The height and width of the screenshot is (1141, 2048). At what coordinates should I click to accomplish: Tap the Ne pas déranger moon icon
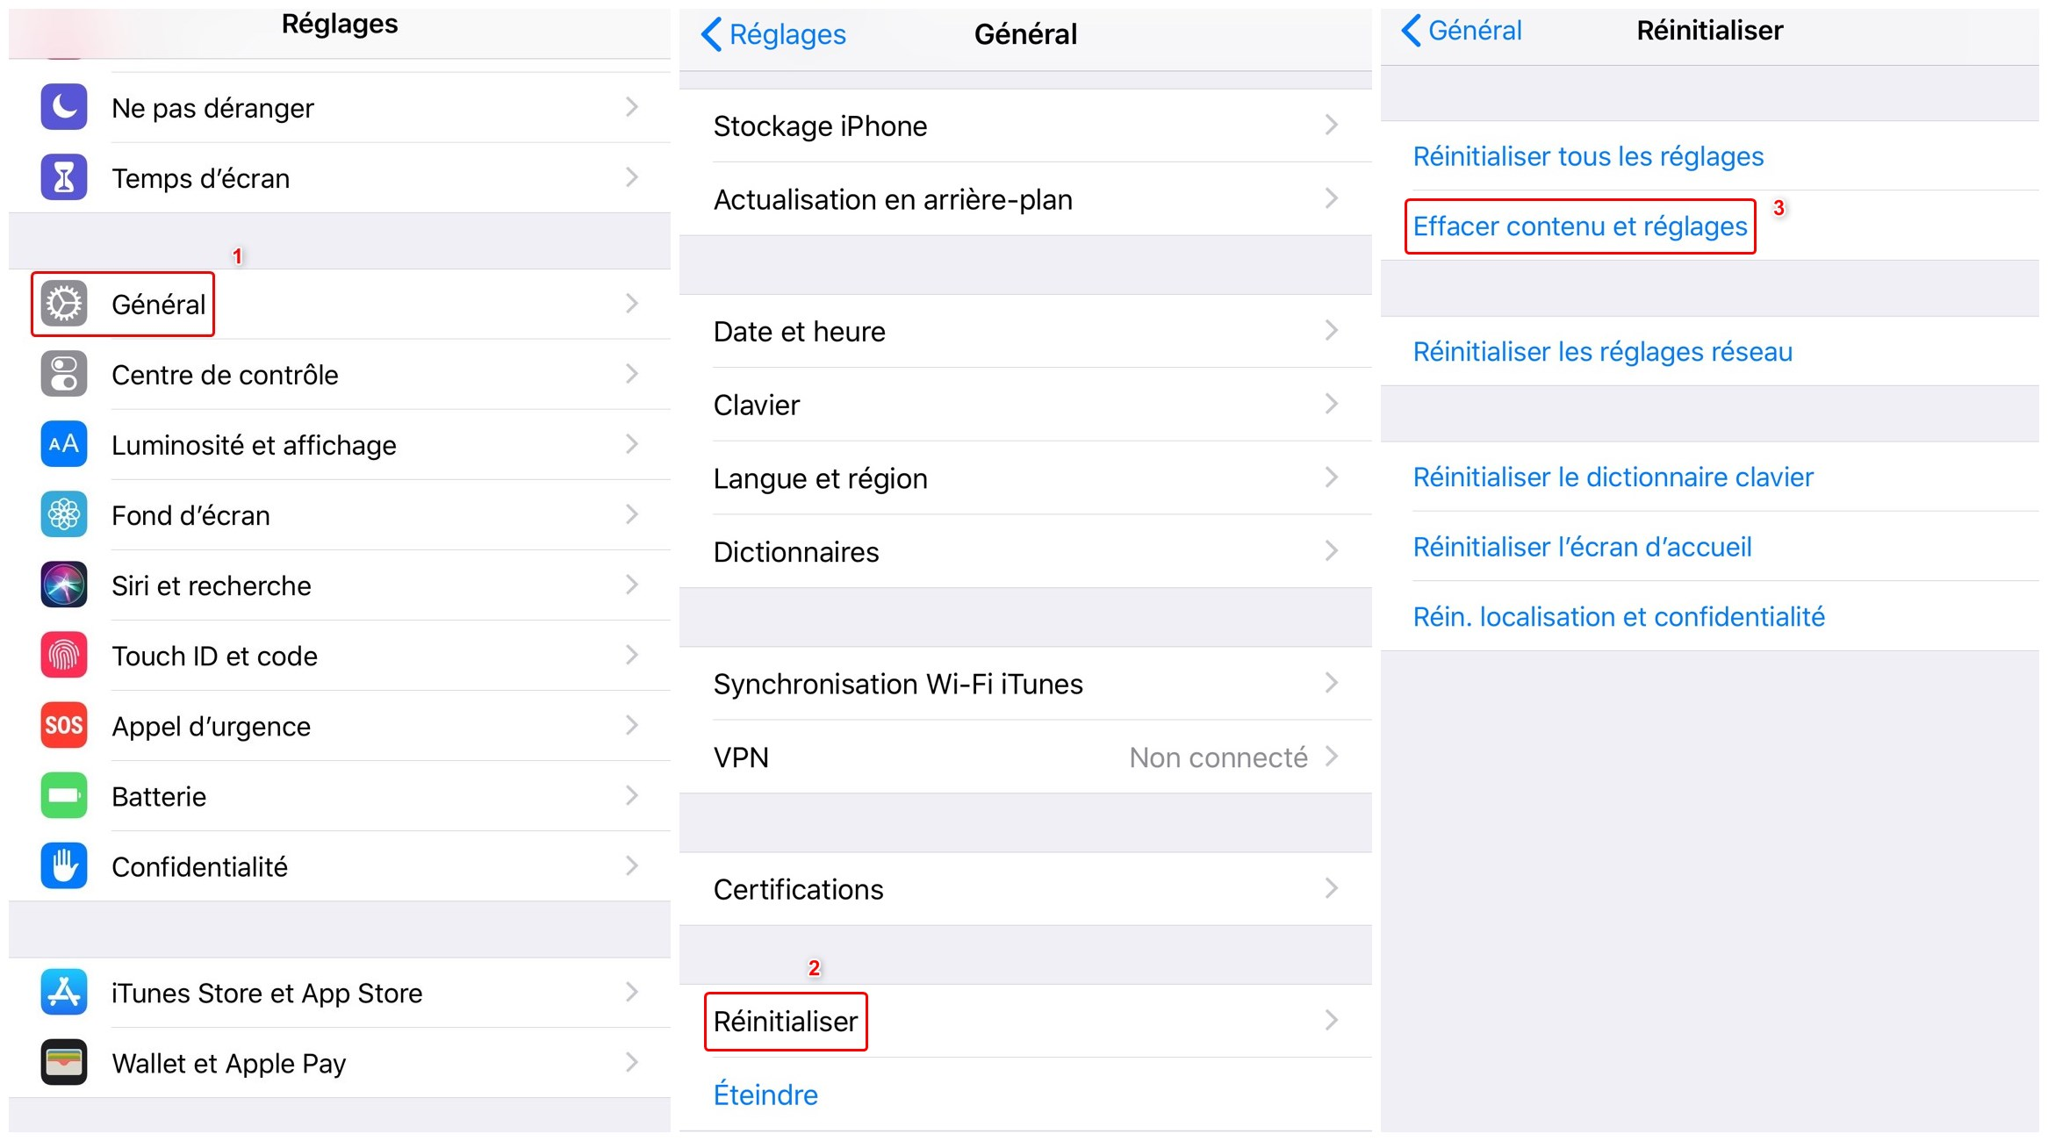64,107
